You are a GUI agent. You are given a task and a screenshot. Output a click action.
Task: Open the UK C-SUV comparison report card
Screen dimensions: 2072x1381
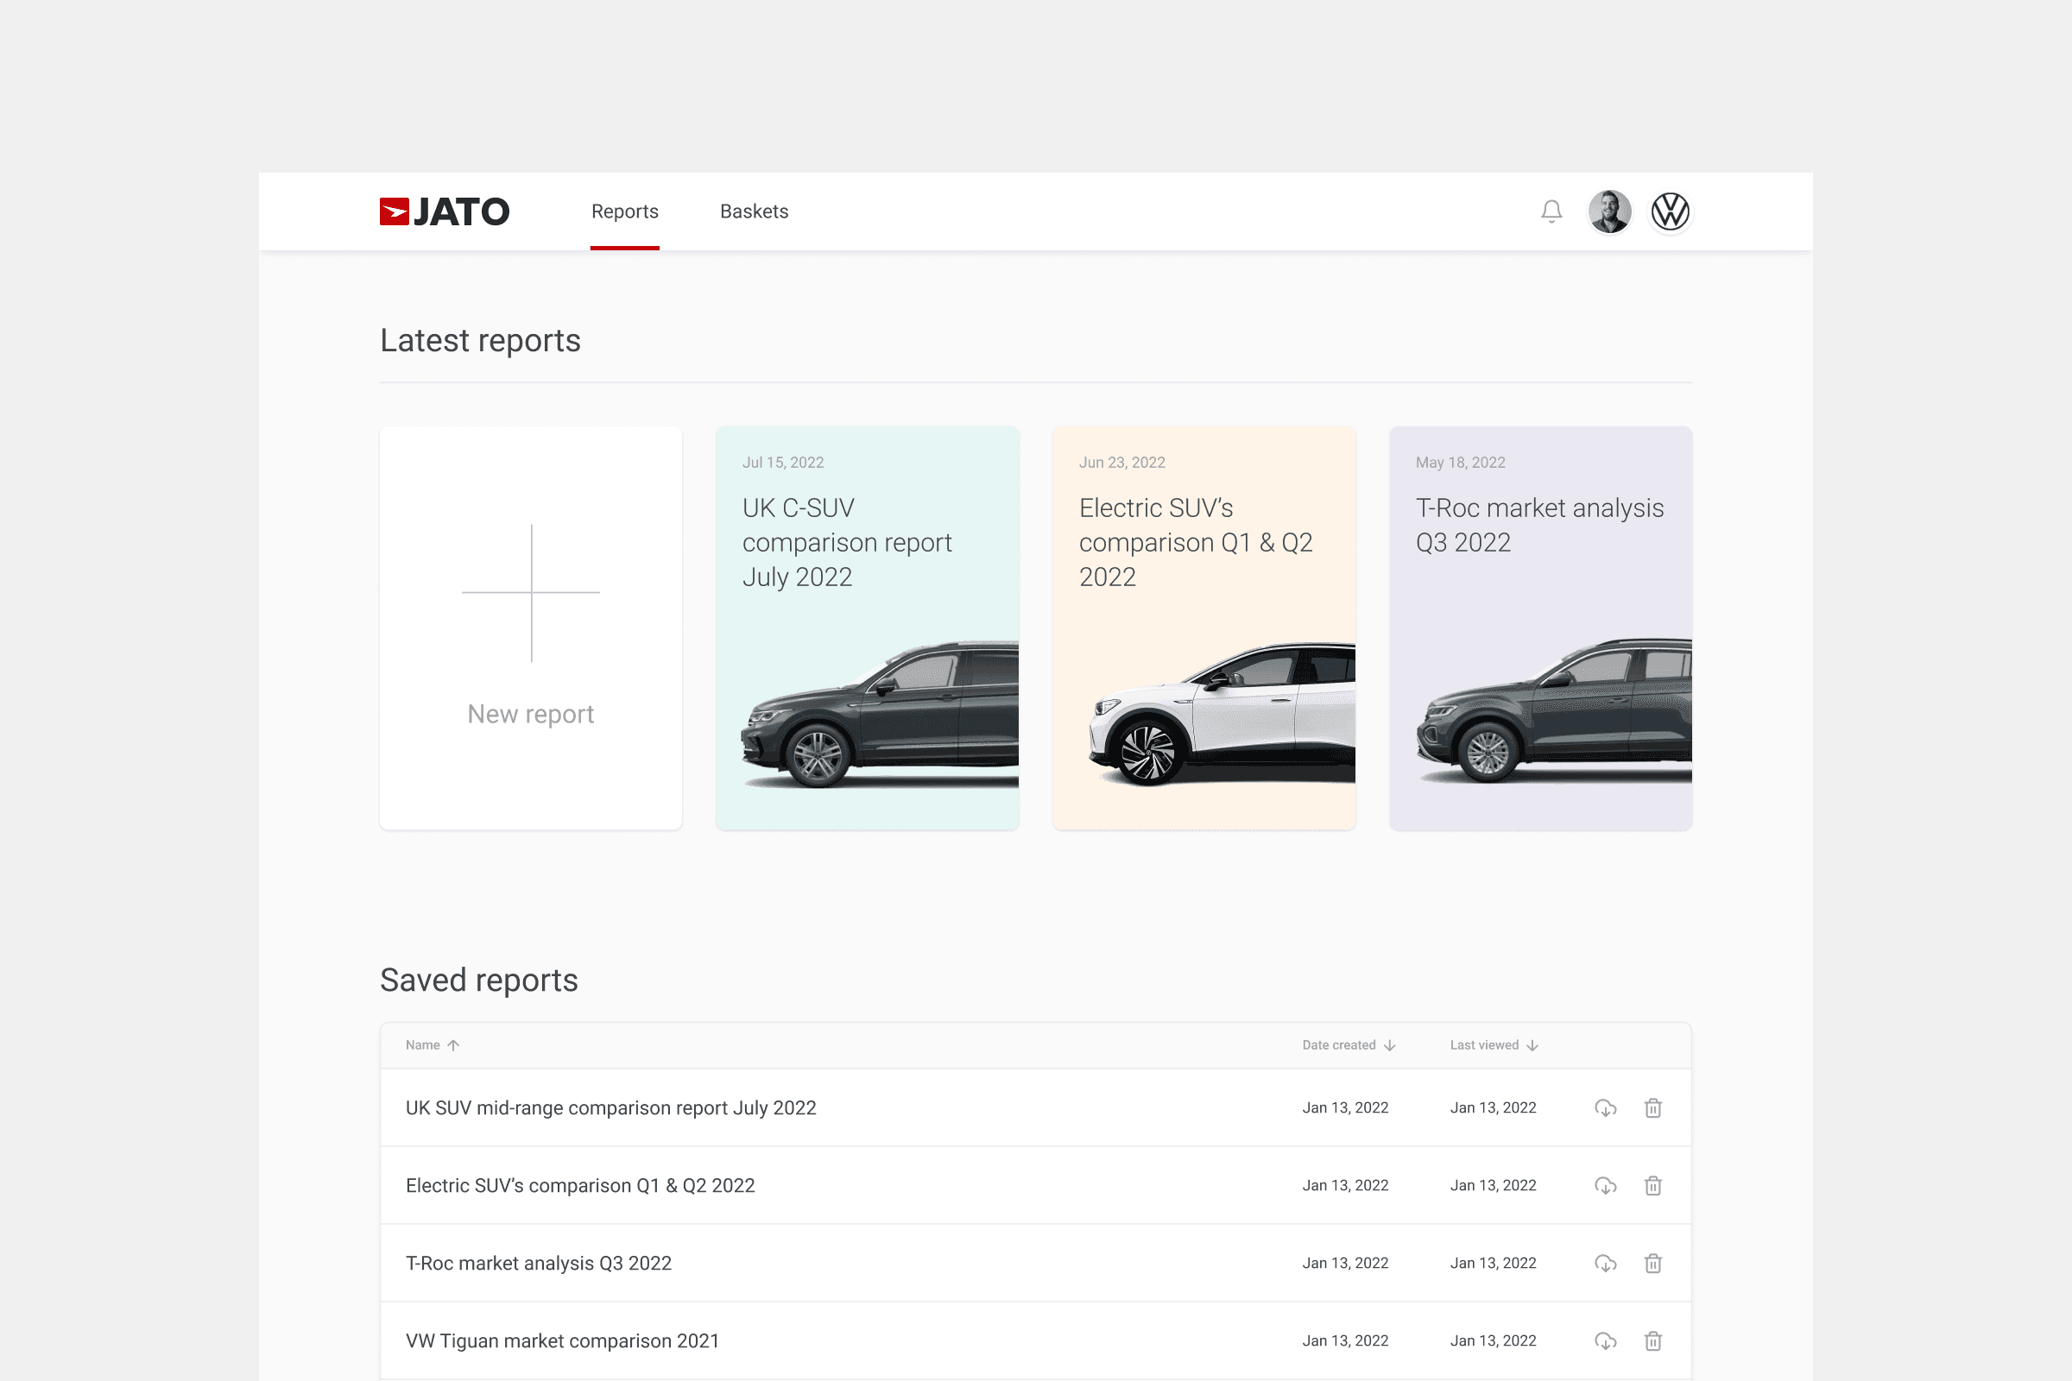(866, 627)
